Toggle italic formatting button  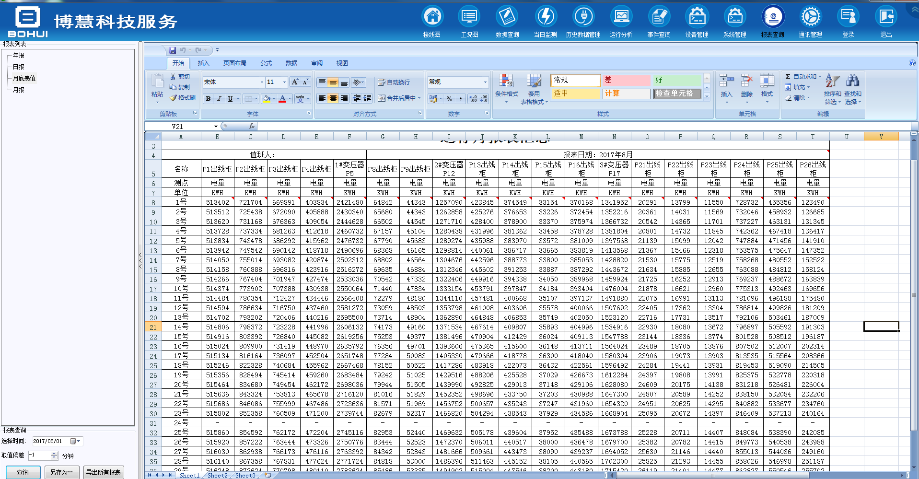click(219, 99)
